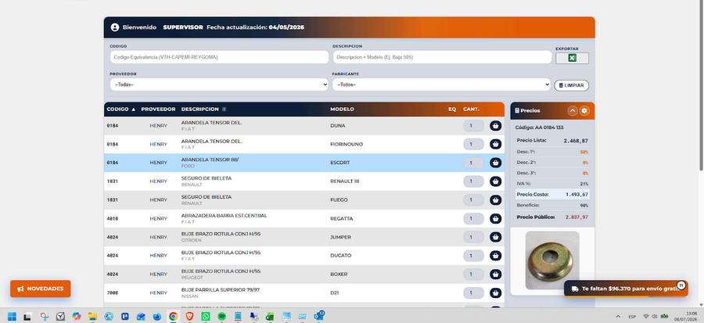Add the FUEGO seguro de bieleta to cart
This screenshot has width=704, height=323.
coord(495,199)
